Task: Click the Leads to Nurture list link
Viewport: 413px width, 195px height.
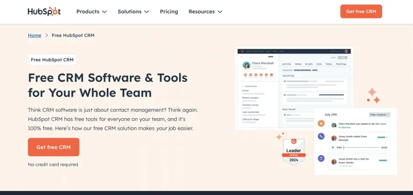Action: (363, 125)
